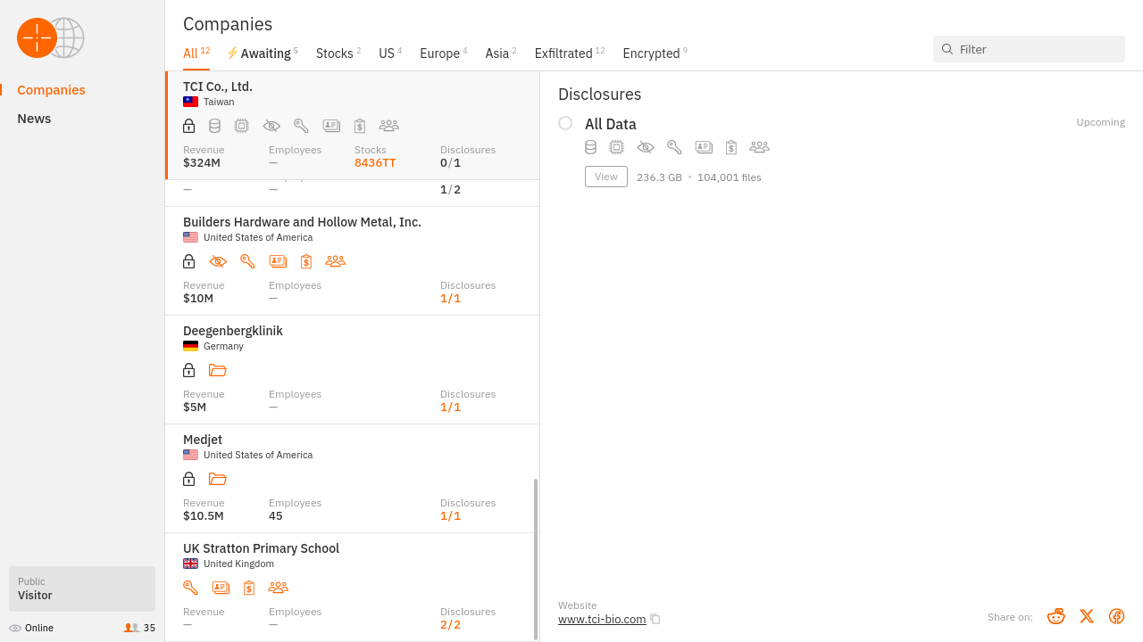Screen dimensions: 1143x642
Task: Copy website URL using copy icon
Action: (x=655, y=619)
